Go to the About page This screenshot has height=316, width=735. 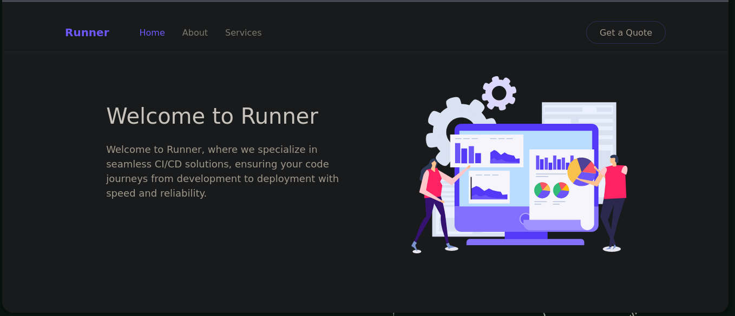pos(195,32)
